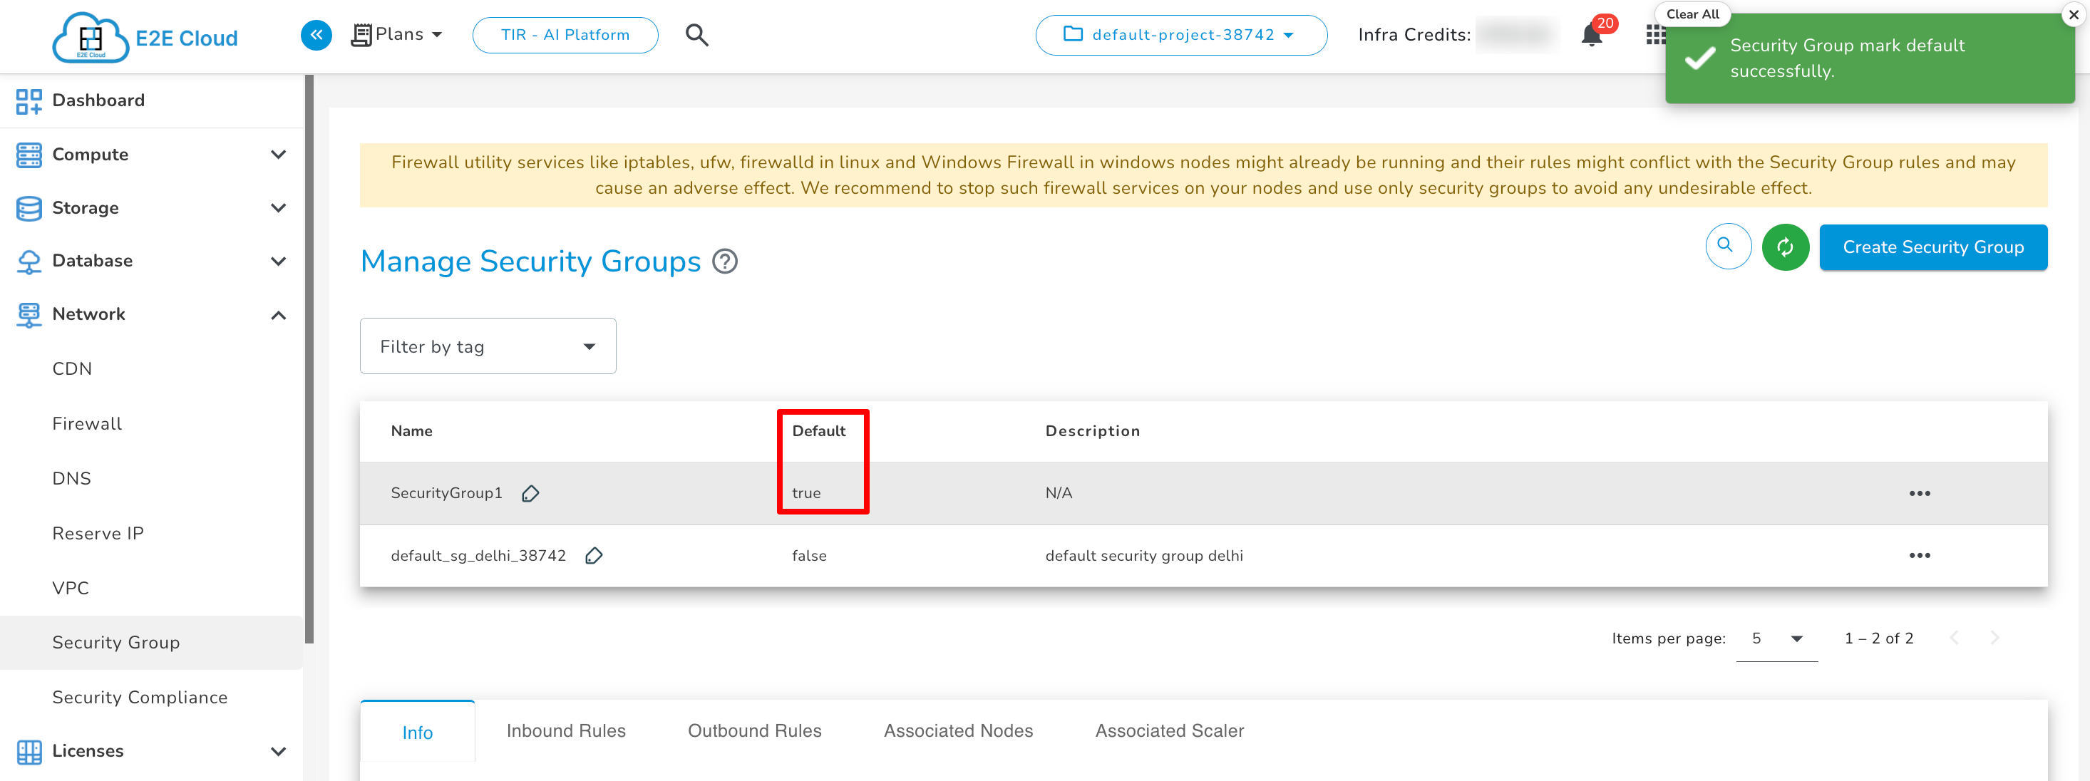Open the Items per page dropdown
The image size is (2090, 781).
[1777, 638]
